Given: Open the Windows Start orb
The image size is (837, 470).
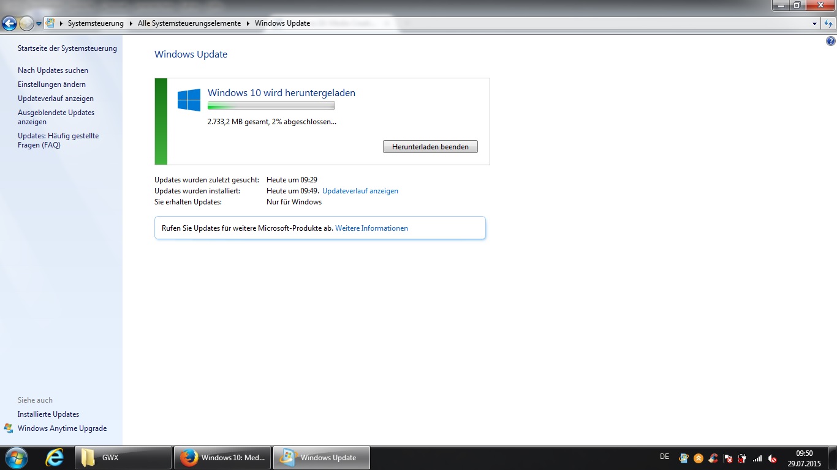Looking at the screenshot, I should pos(16,458).
